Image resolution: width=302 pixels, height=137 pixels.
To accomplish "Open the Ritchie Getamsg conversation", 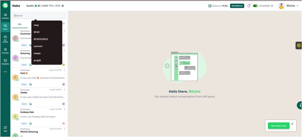I will click(x=39, y=132).
